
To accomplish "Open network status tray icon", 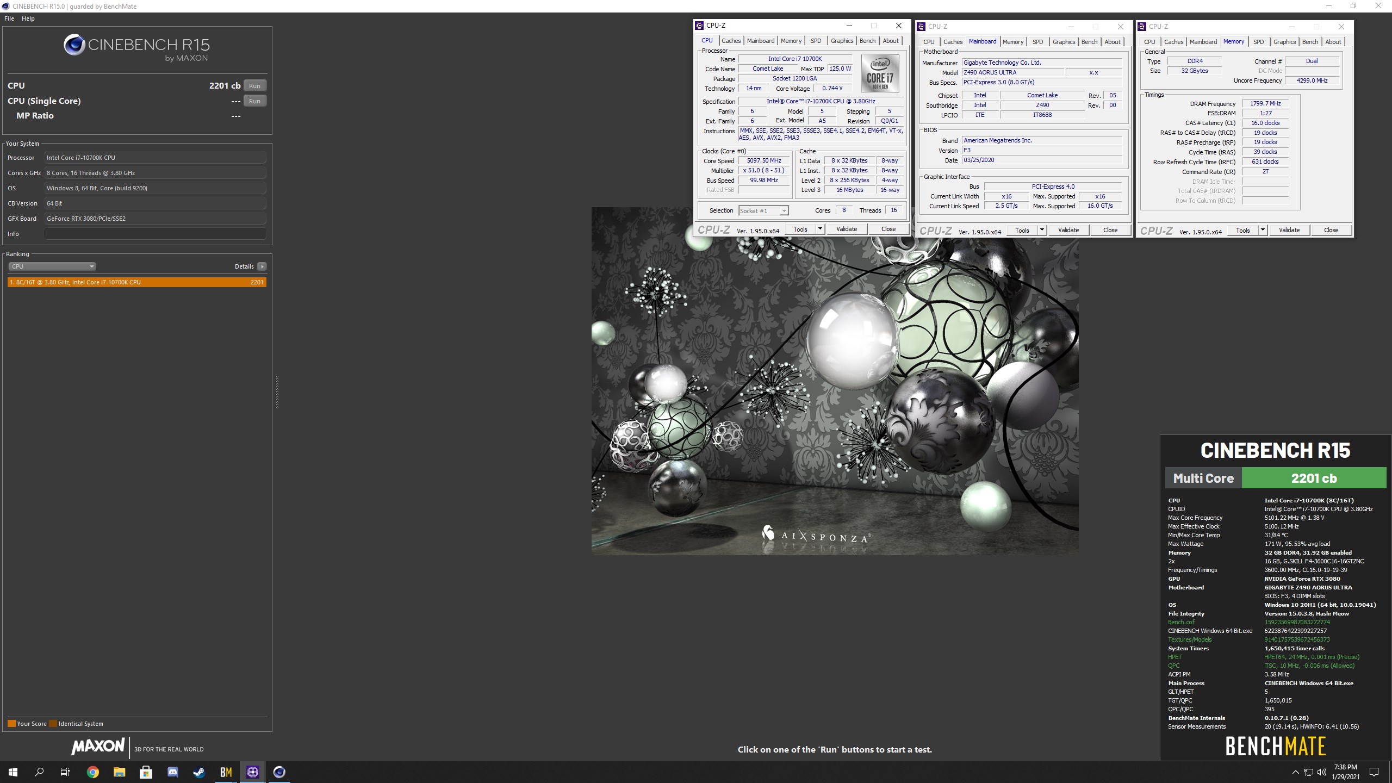I will coord(1309,772).
